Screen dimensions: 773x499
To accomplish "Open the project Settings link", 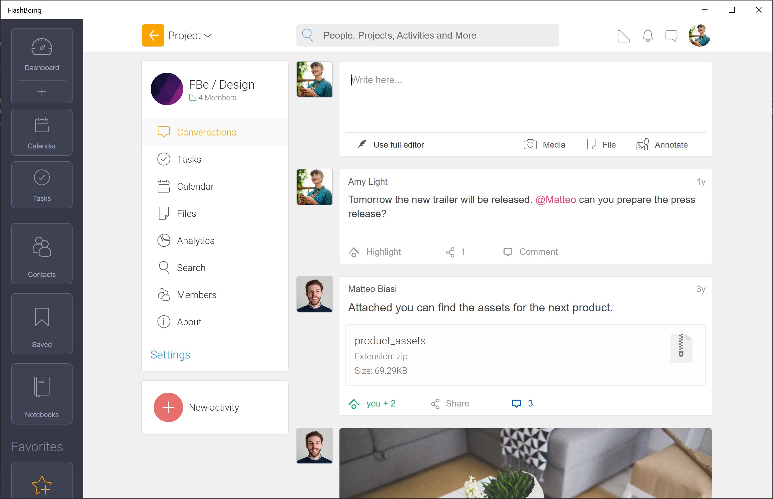I will point(170,355).
